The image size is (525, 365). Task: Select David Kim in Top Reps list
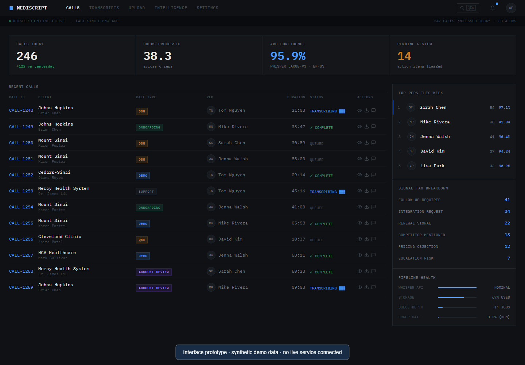pyautogui.click(x=454, y=151)
